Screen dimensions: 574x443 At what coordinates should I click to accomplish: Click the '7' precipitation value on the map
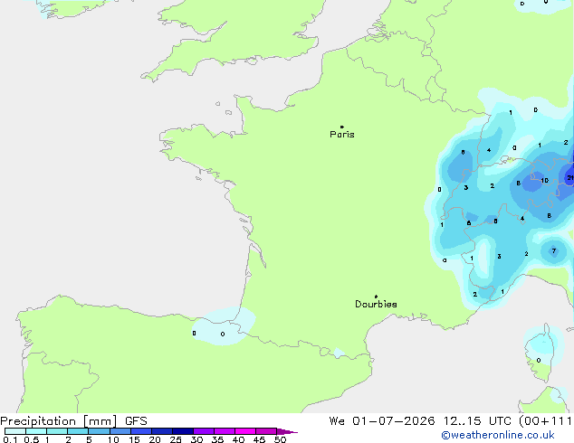(x=554, y=250)
